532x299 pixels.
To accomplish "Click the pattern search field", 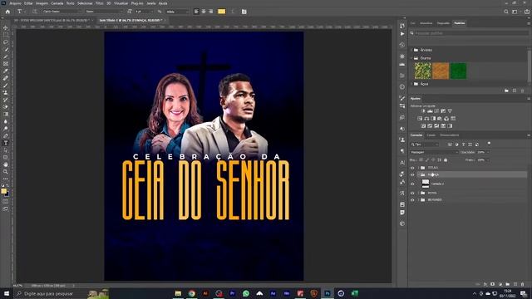I will pos(468,33).
